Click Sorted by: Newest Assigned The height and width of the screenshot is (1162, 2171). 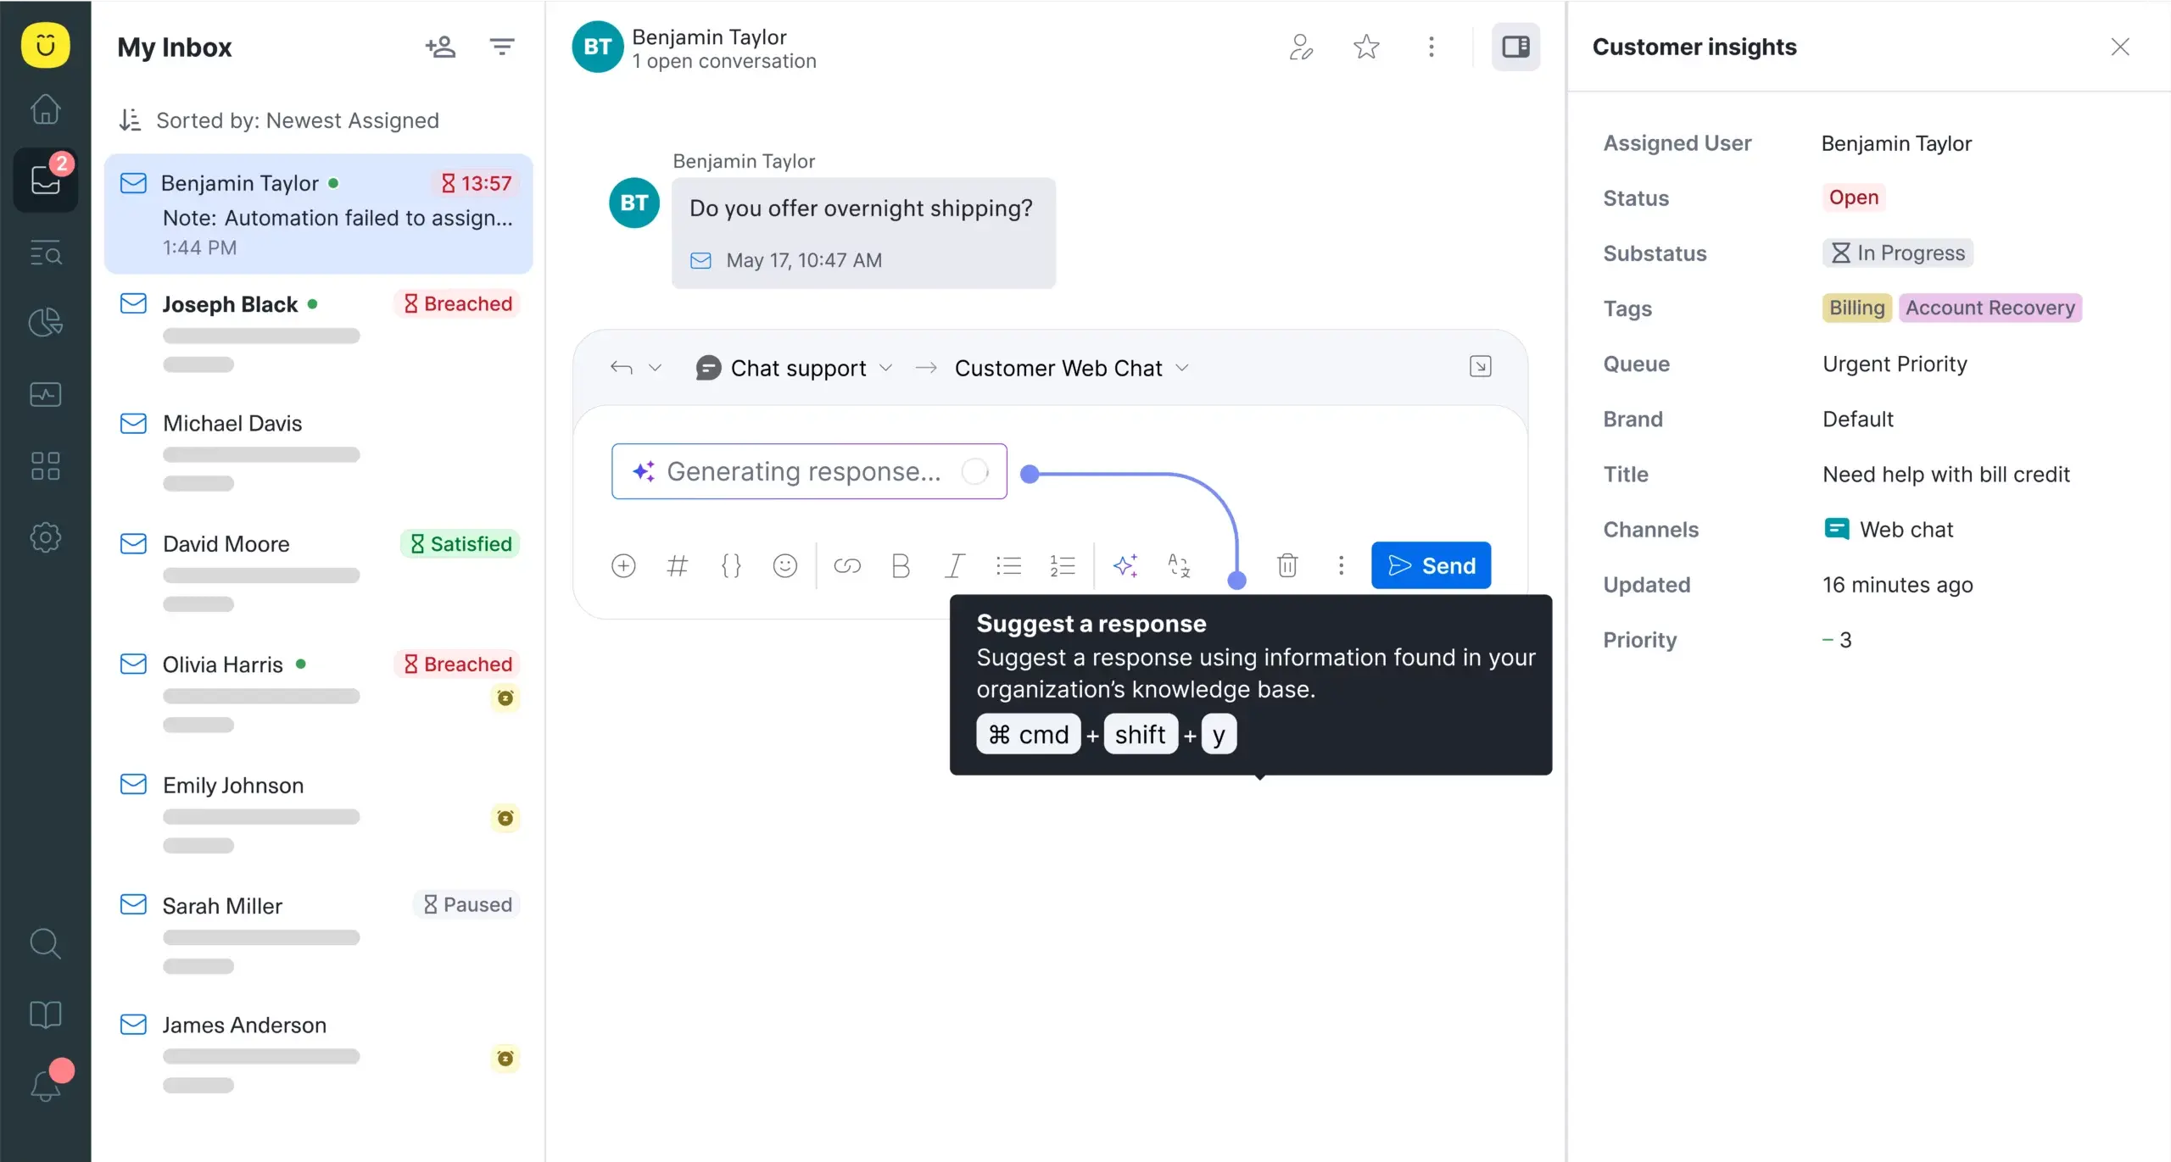click(297, 120)
